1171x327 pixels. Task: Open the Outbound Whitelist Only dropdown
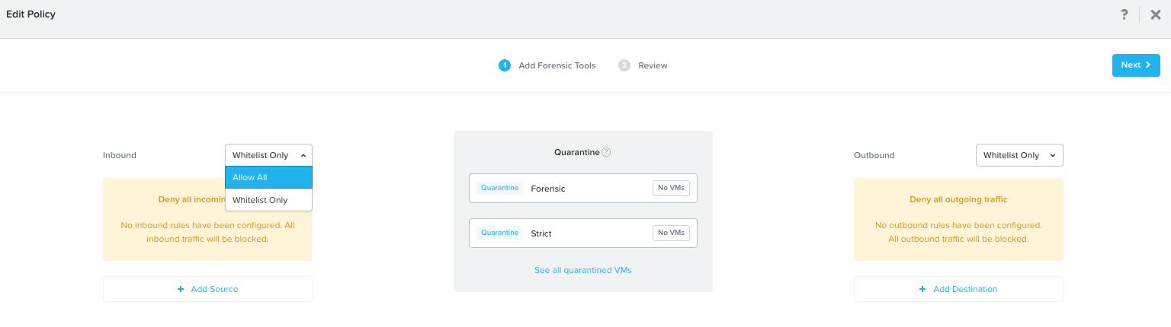point(1019,155)
